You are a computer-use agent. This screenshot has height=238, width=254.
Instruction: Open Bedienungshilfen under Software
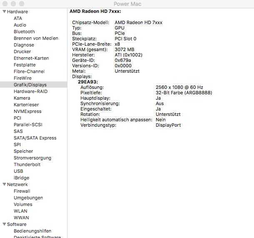[x=32, y=231]
